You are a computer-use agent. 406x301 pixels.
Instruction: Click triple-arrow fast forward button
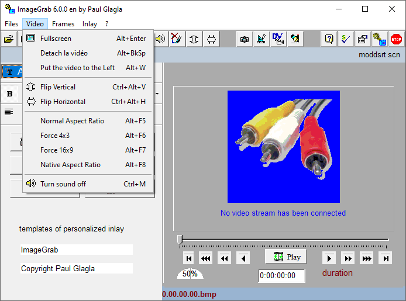pyautogui.click(x=367, y=258)
